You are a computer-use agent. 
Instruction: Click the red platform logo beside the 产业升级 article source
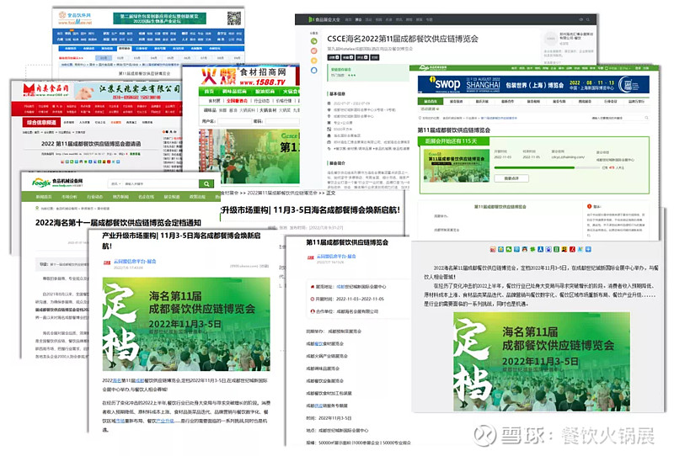click(107, 262)
